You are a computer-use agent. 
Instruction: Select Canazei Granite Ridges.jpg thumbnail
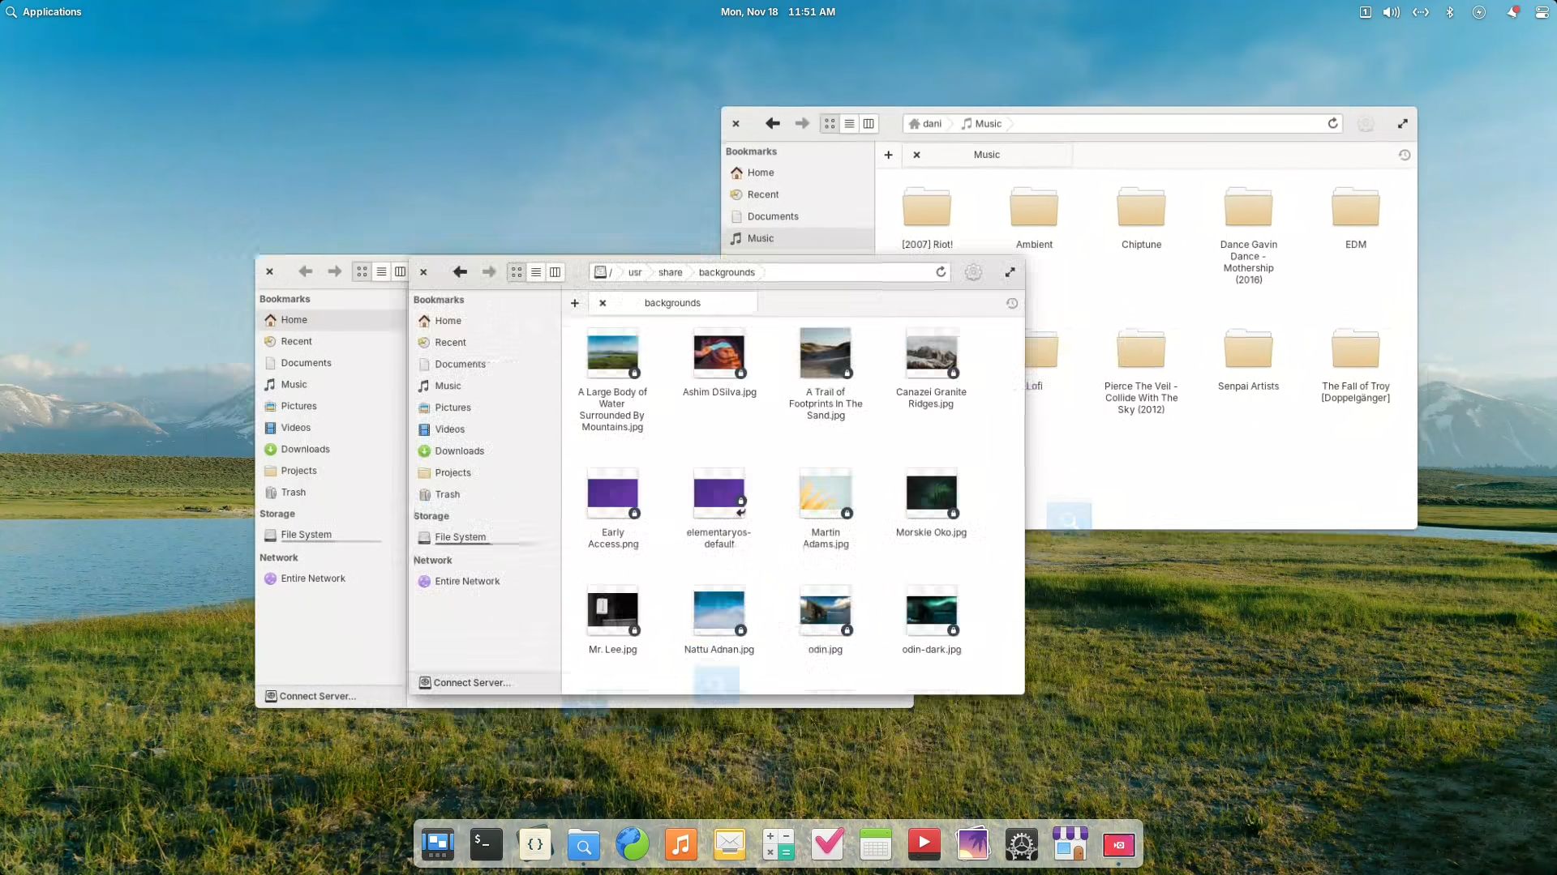coord(931,353)
